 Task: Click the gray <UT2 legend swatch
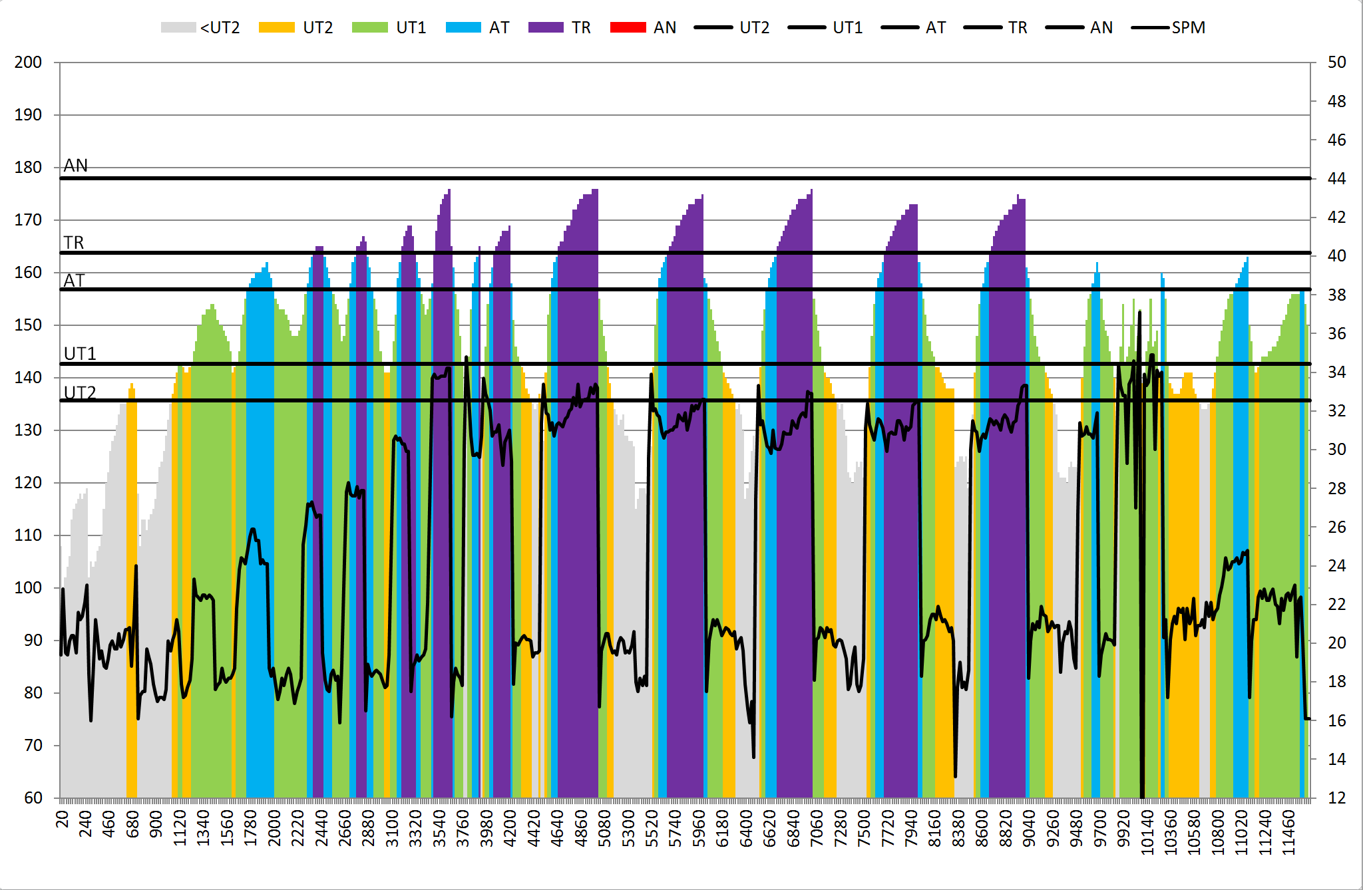[x=178, y=27]
